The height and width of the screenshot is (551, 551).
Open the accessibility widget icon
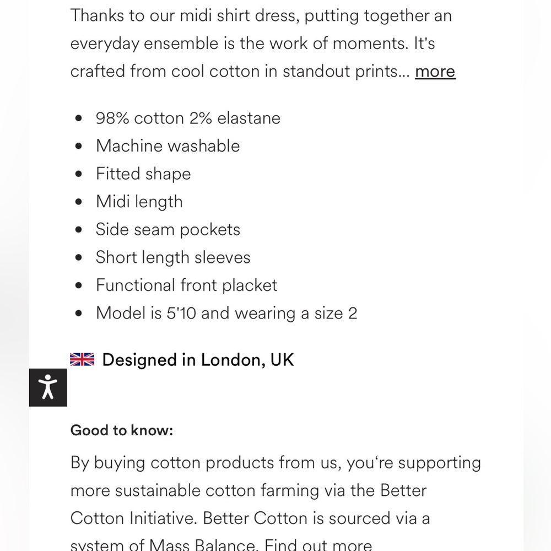point(48,387)
